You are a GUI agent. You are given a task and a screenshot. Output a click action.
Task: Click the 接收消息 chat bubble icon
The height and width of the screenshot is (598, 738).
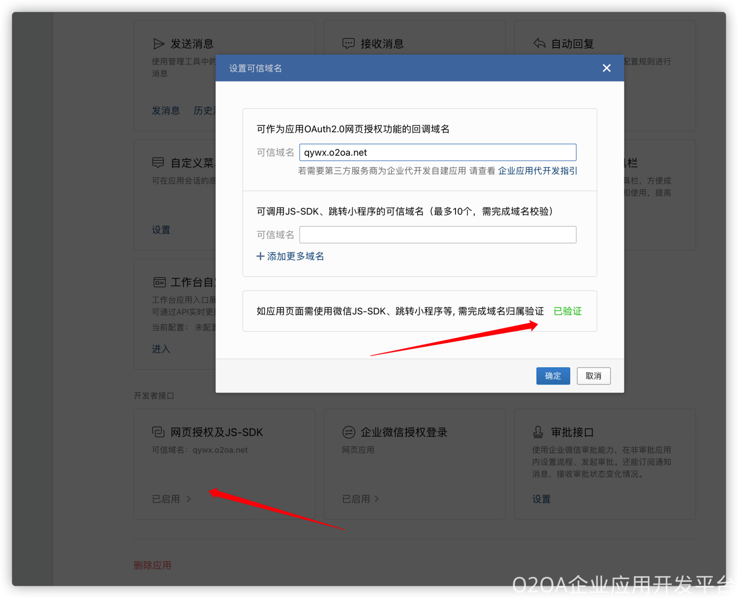click(x=348, y=44)
